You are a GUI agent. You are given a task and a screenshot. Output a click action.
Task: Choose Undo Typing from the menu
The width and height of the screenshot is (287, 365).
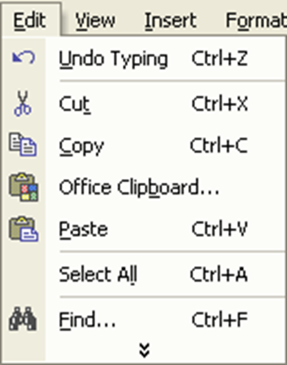pos(113,60)
